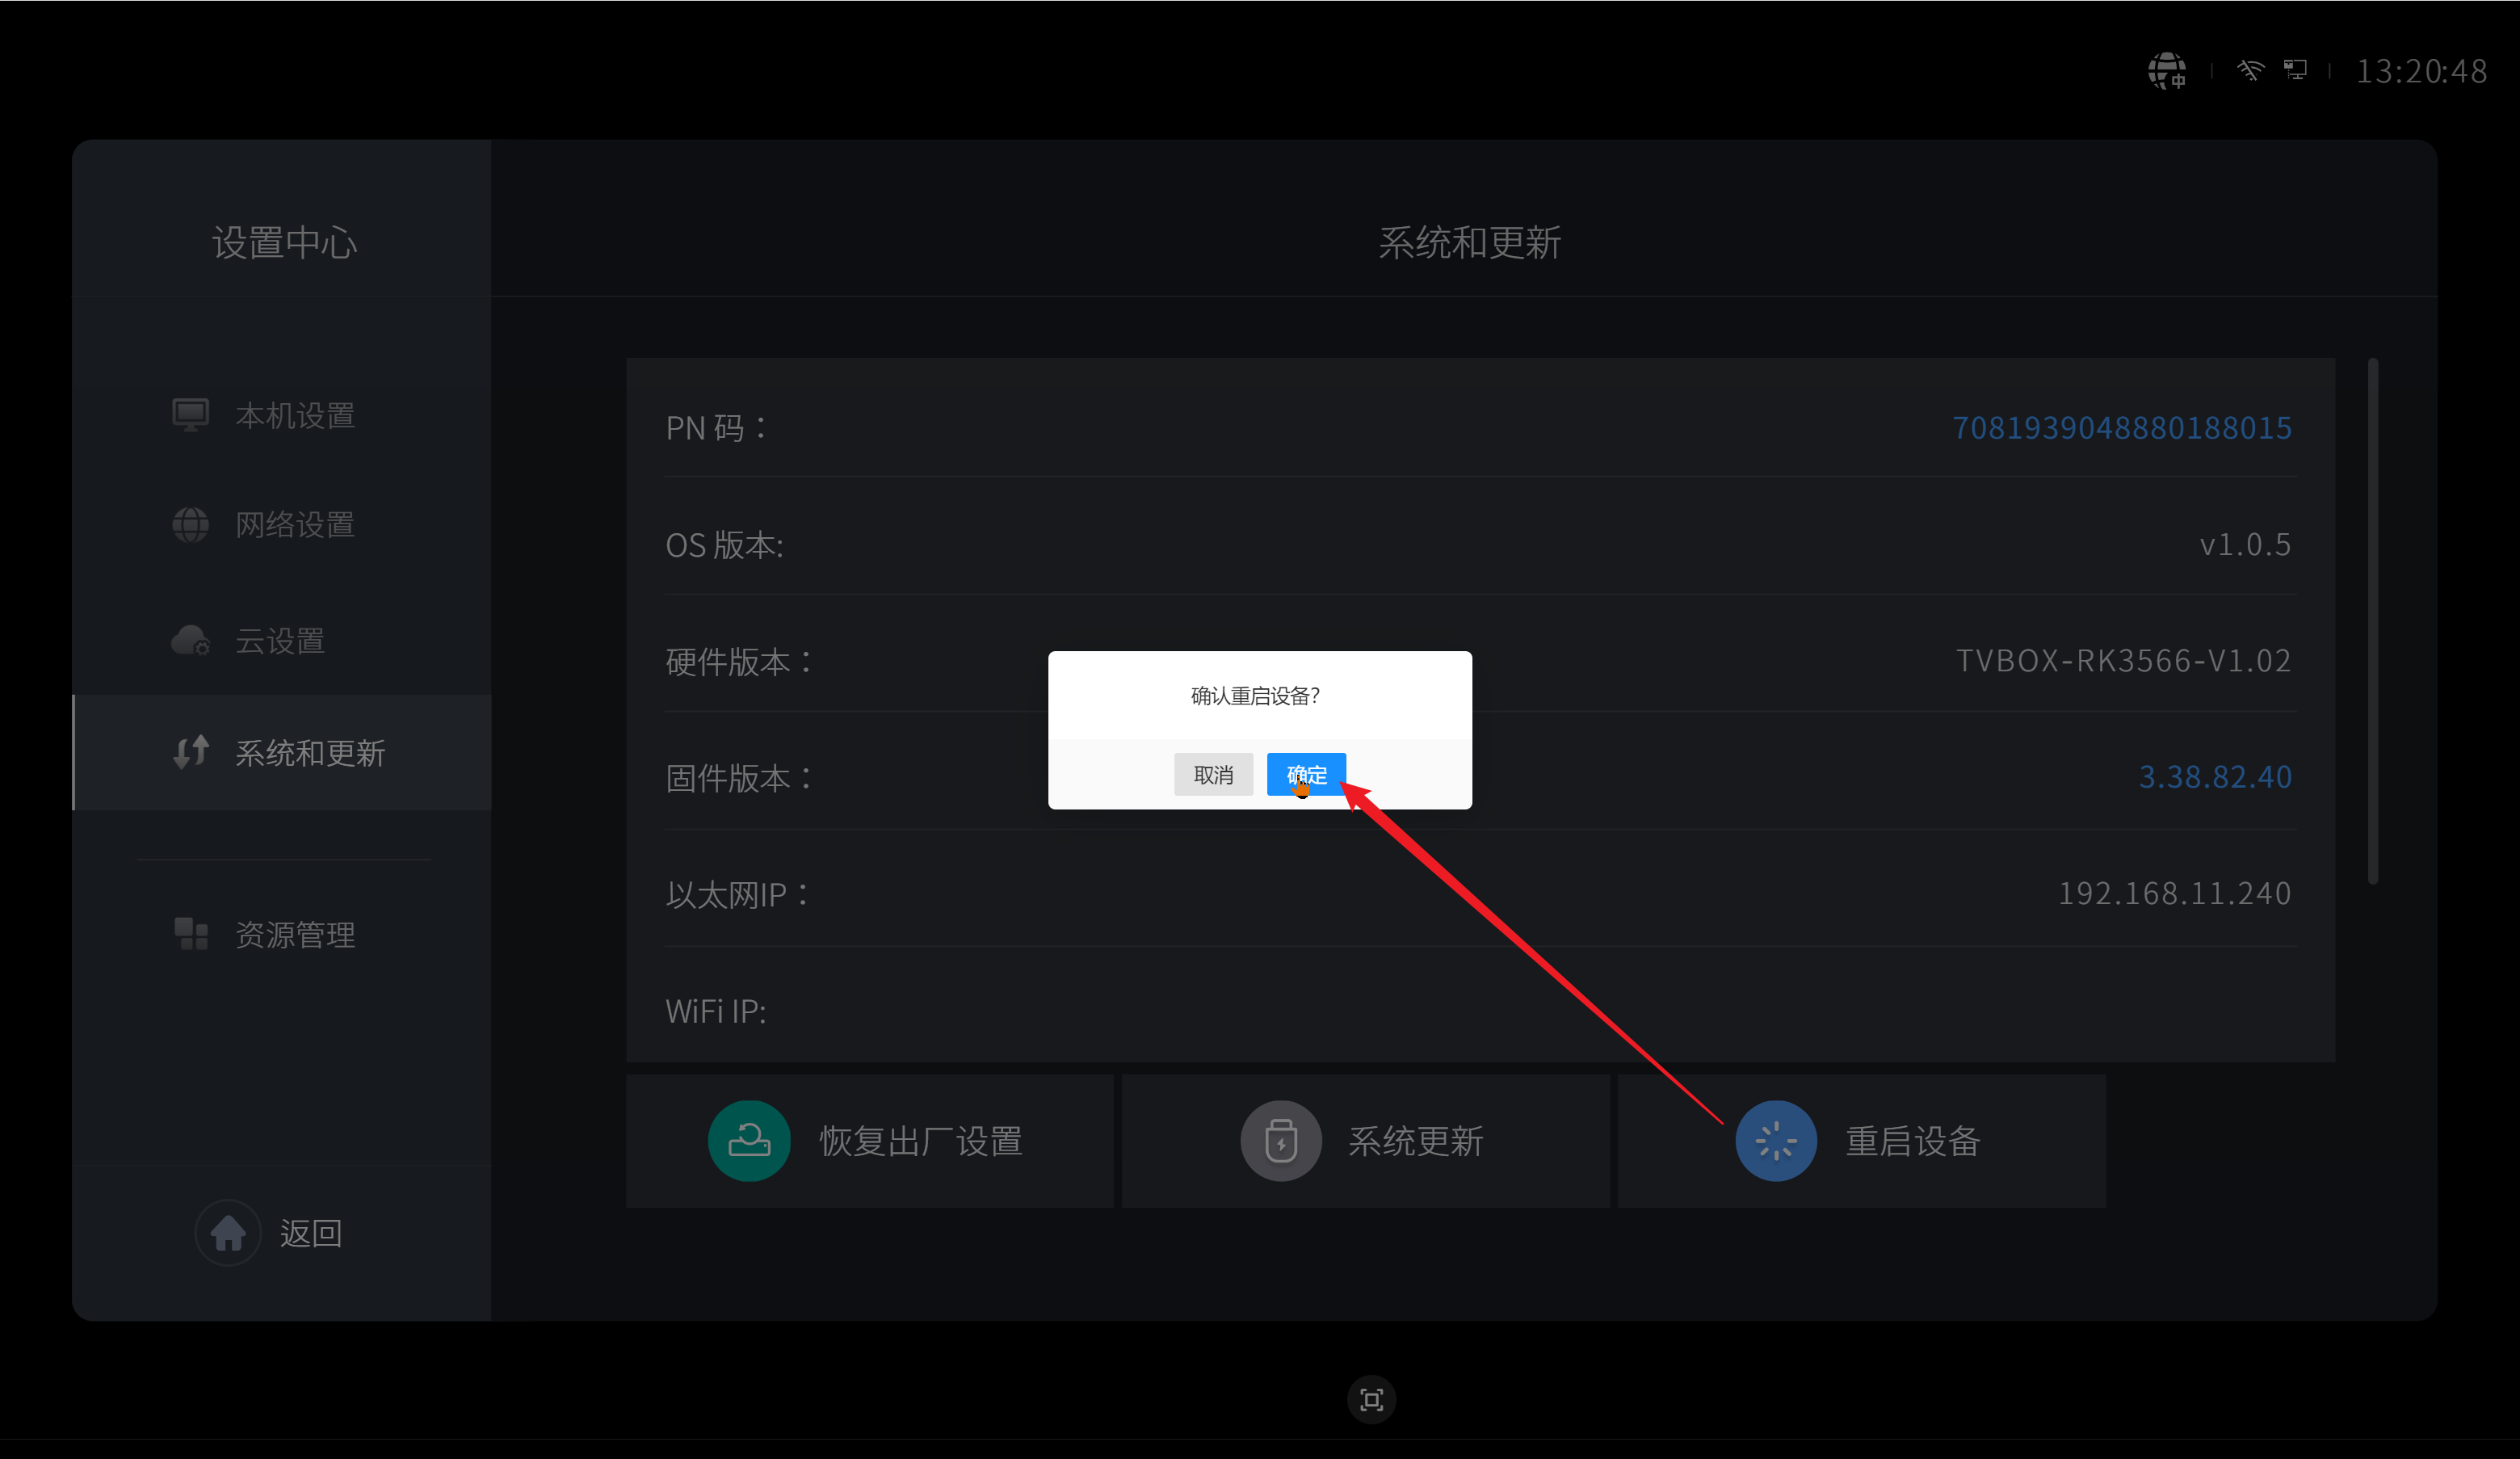Click the 以太网IP label
2520x1459 pixels.
[737, 894]
